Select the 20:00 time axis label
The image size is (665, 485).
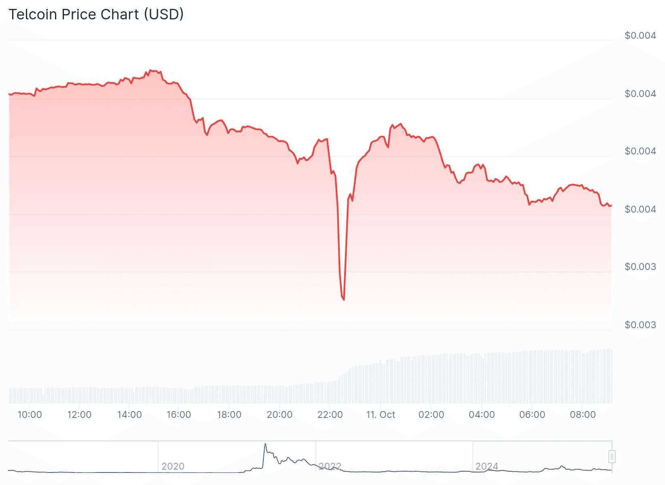click(x=280, y=415)
